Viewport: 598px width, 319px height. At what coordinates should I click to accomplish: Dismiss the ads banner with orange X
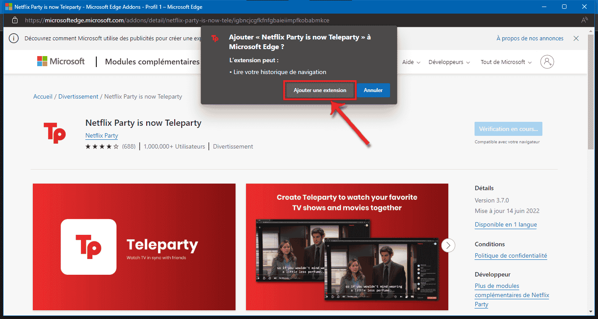[x=576, y=39]
